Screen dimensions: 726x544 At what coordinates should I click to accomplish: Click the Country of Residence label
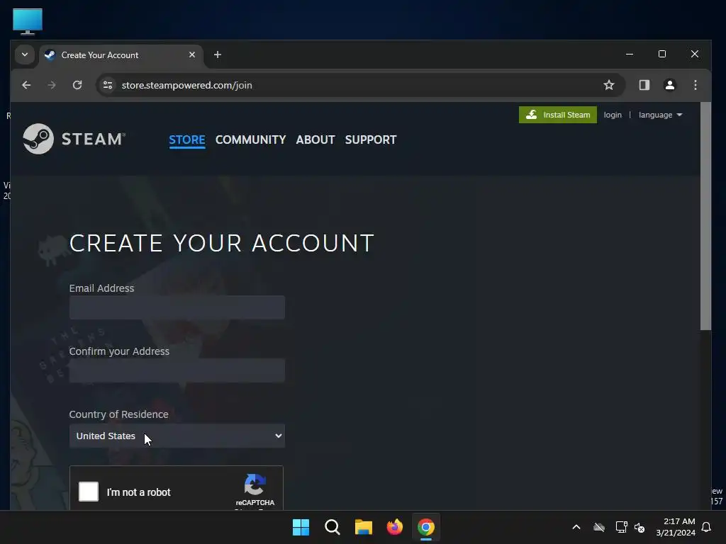point(119,414)
